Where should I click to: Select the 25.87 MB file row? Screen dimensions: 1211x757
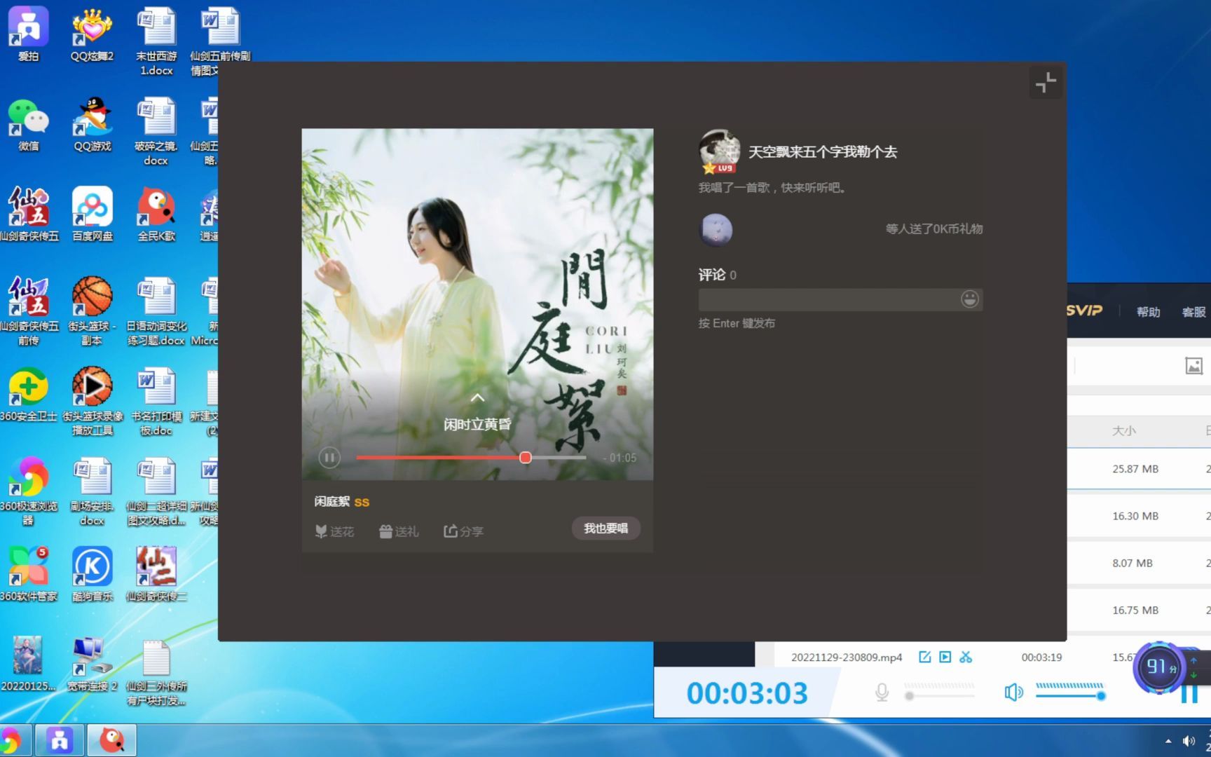tap(1139, 469)
